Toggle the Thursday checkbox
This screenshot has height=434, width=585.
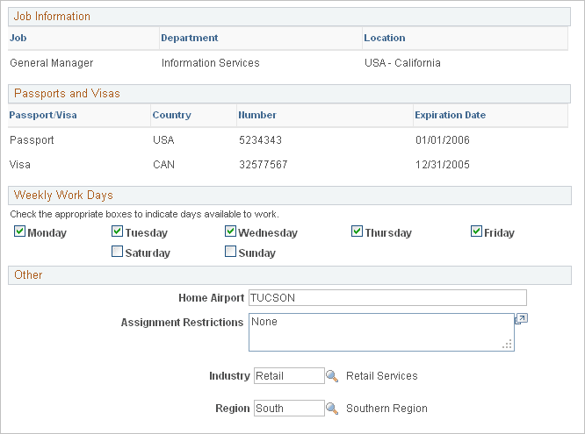coord(357,232)
